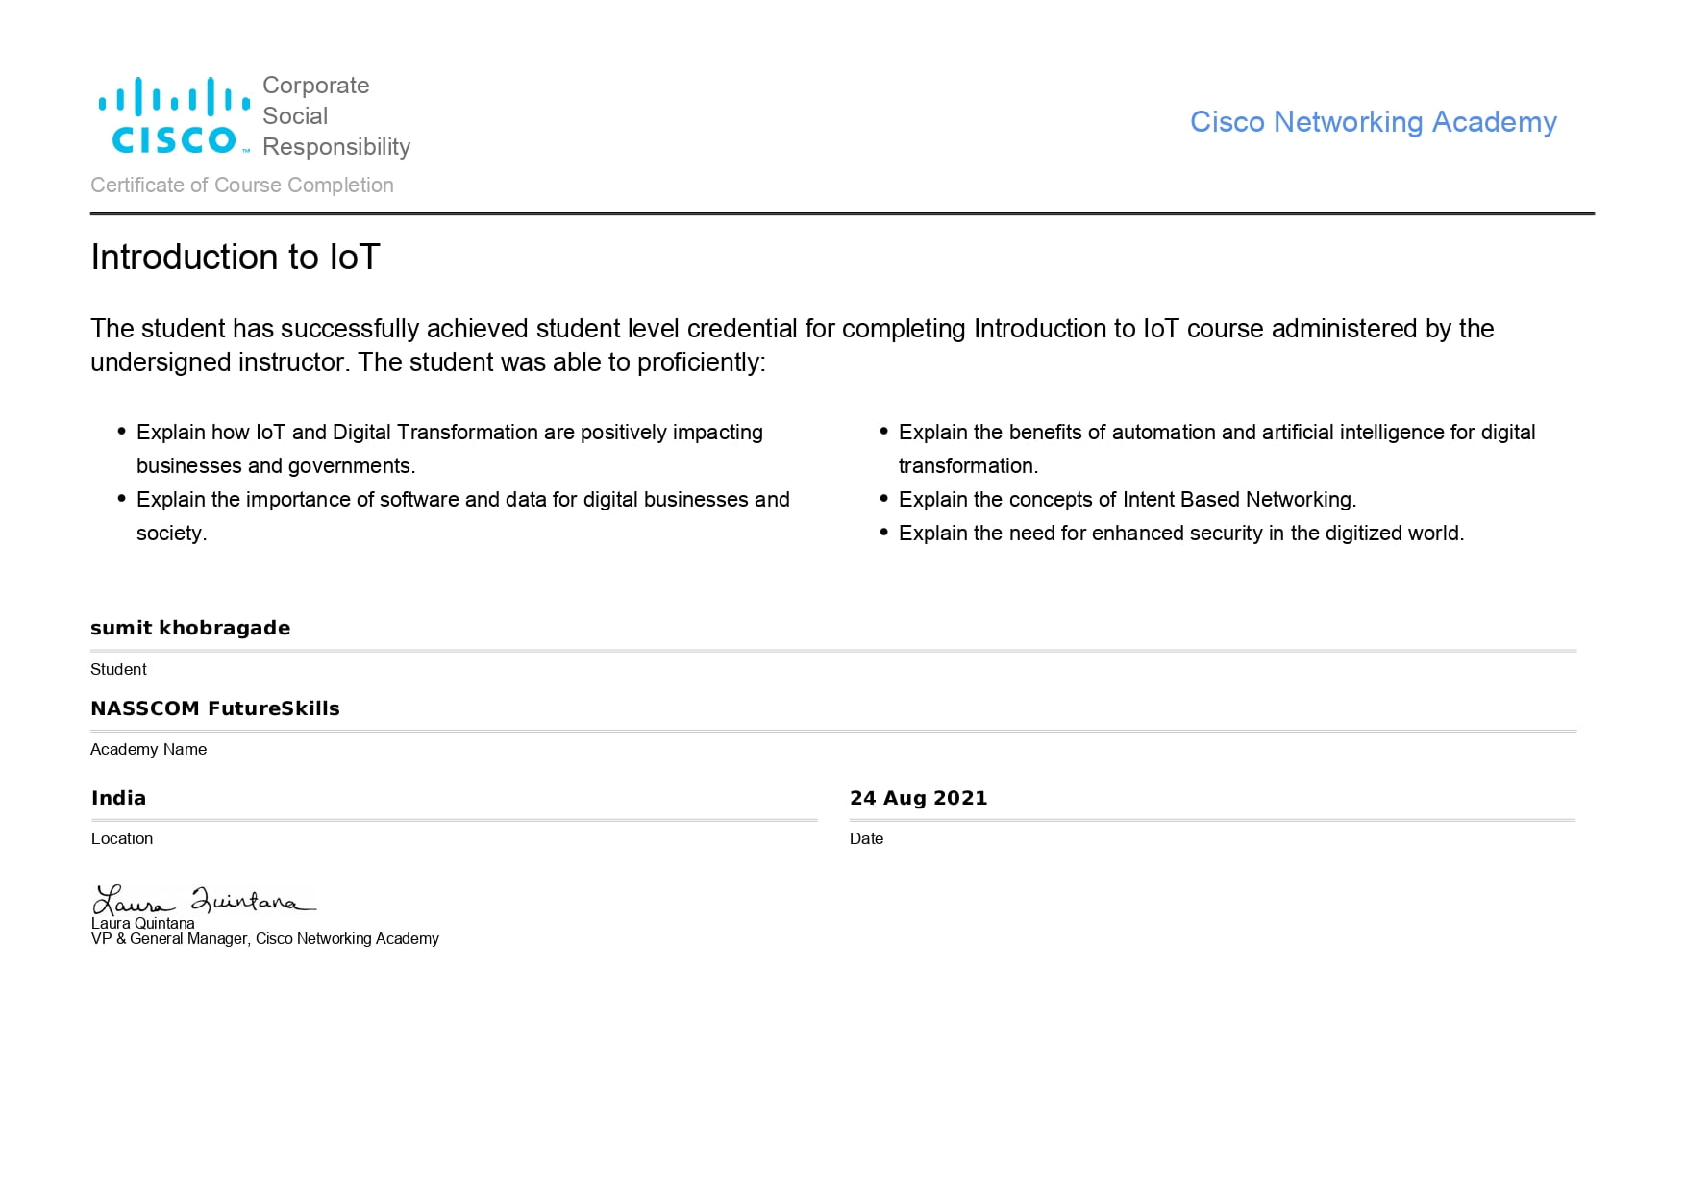
Task: Click bullet about IoT and Digital Transformation
Action: [449, 449]
